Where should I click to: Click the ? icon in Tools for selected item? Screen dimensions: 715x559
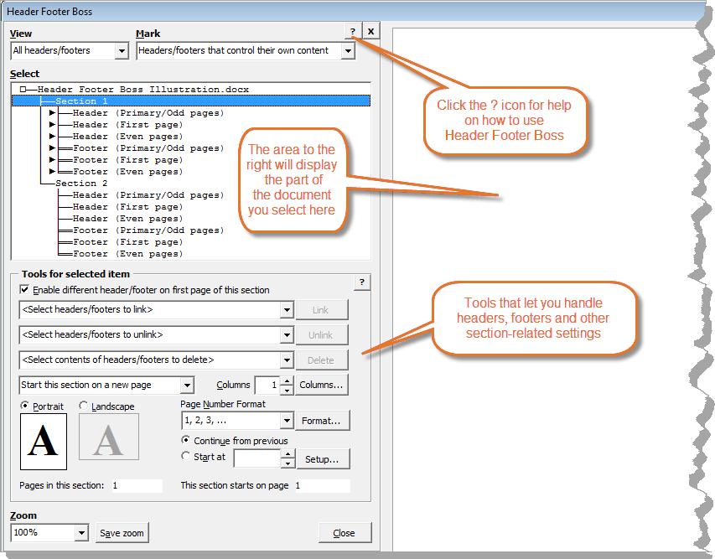click(x=361, y=282)
